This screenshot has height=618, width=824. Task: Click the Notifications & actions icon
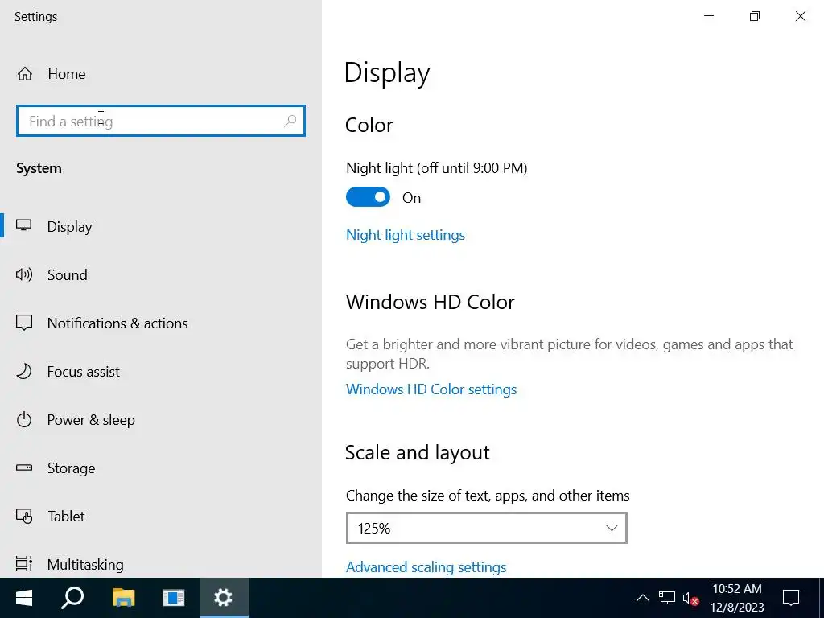(x=23, y=323)
